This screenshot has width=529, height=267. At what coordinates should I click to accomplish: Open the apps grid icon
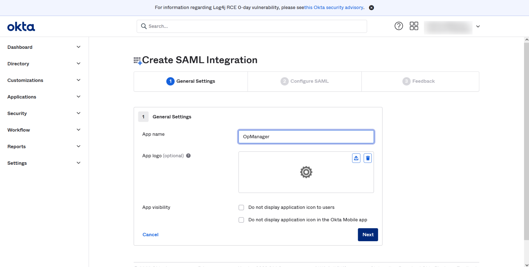click(414, 26)
